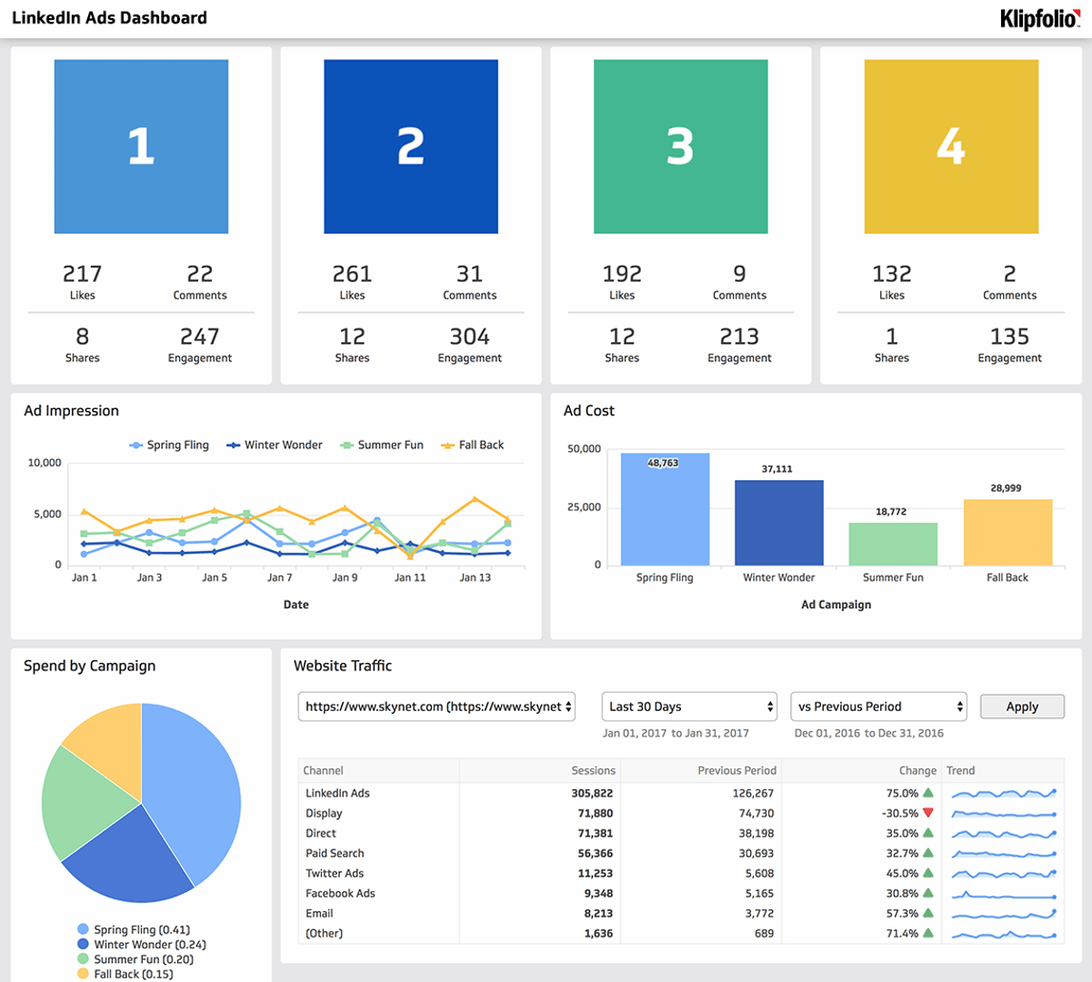Select the Sessions column header

pyautogui.click(x=594, y=770)
